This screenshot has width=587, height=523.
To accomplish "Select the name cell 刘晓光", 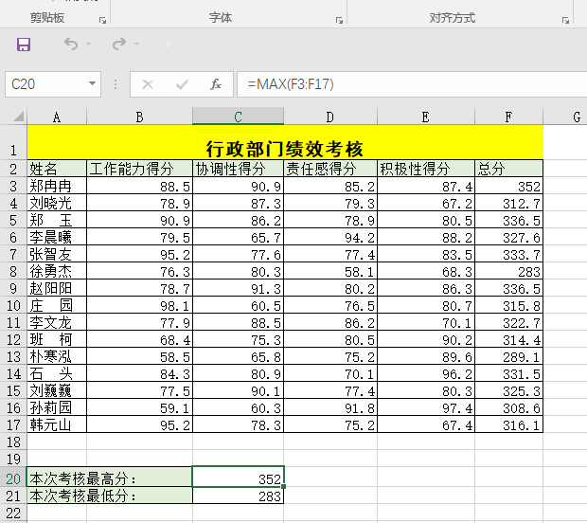I will (57, 203).
